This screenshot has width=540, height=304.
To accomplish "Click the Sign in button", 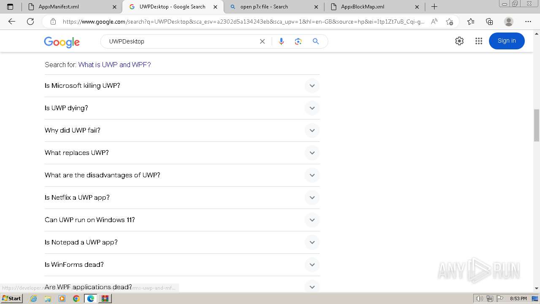I will tap(507, 41).
